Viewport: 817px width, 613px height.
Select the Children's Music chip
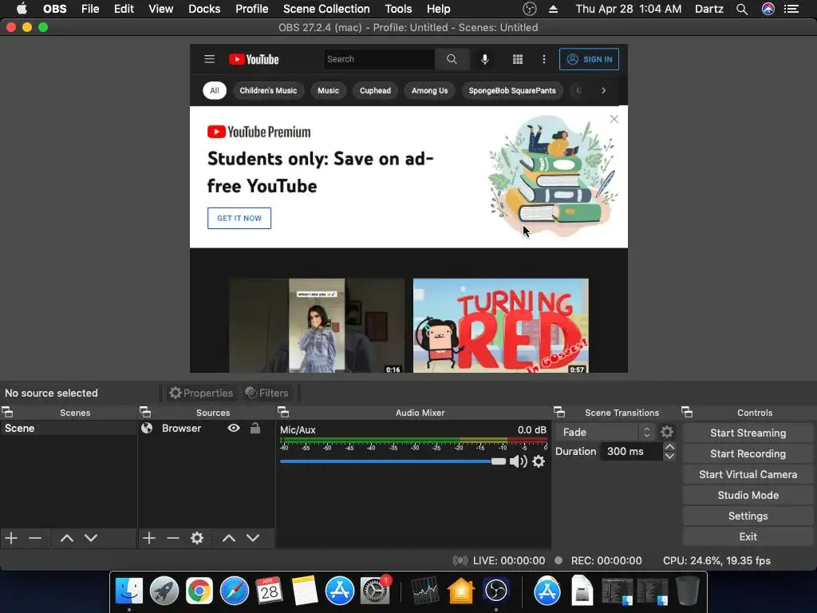[268, 91]
